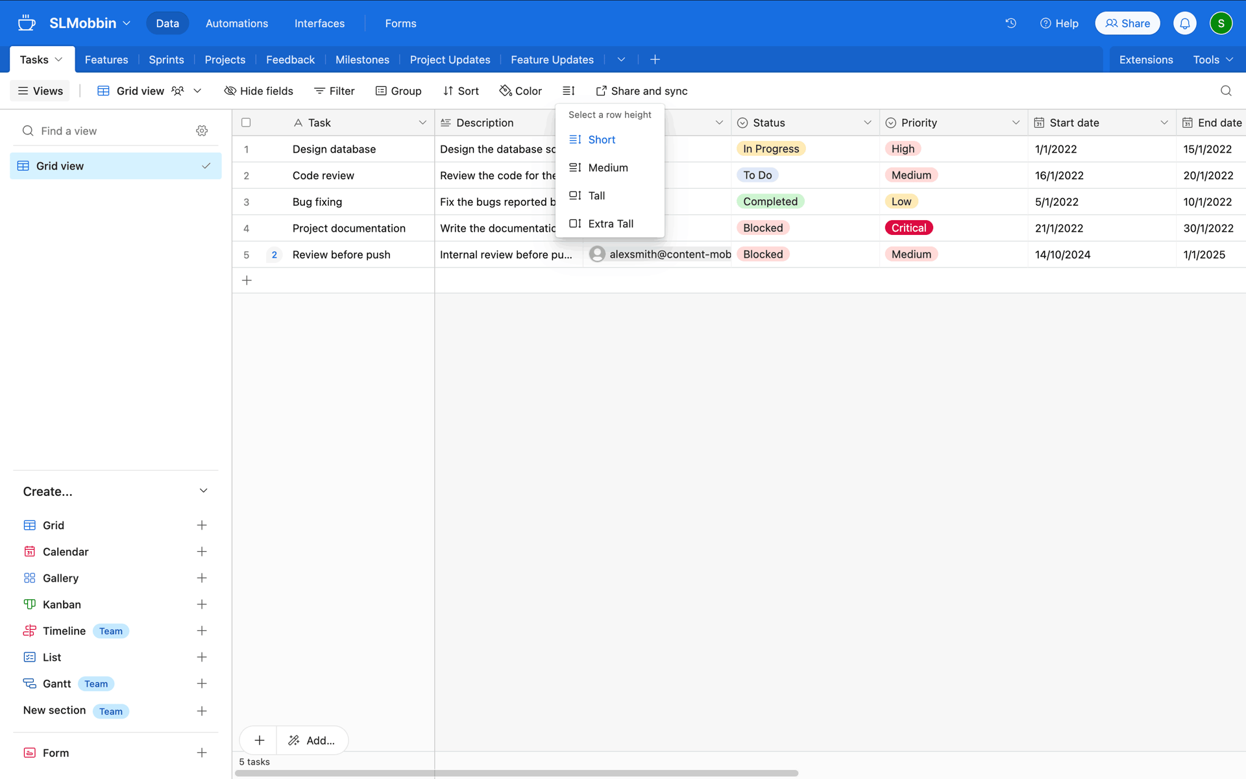Add a new Grid view
This screenshot has height=779, width=1246.
[202, 525]
